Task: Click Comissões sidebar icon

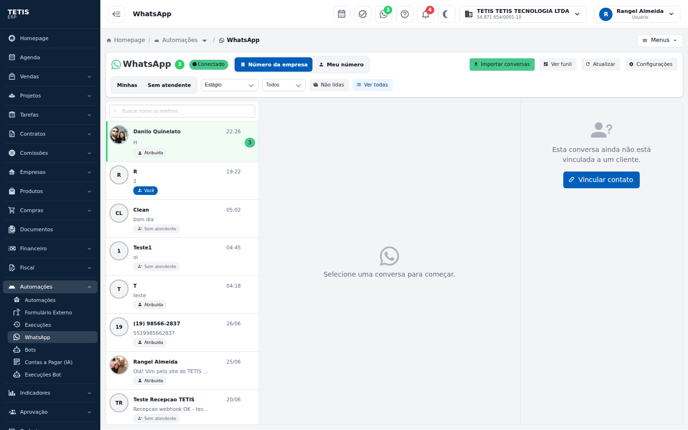Action: coord(12,153)
